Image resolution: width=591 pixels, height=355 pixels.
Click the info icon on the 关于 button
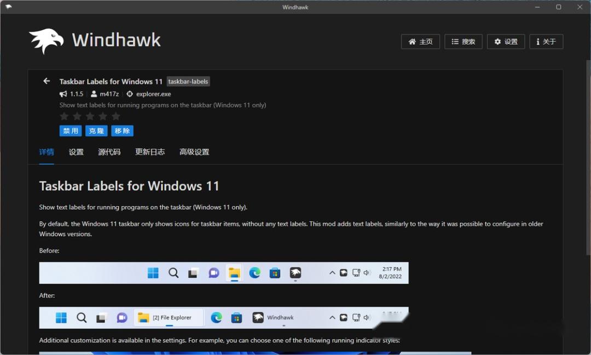[x=539, y=41]
